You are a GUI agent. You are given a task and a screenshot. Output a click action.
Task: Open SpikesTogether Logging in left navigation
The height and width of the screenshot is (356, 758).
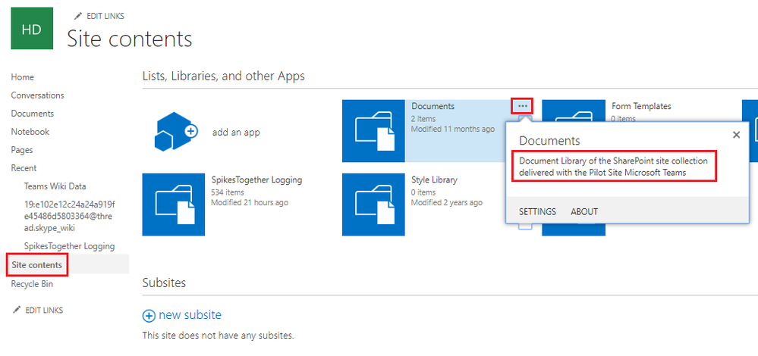coord(69,246)
